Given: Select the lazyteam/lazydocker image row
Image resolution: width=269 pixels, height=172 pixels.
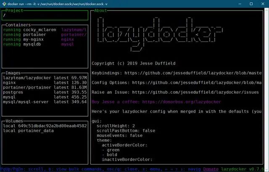Looking at the screenshot, I should point(45,78).
